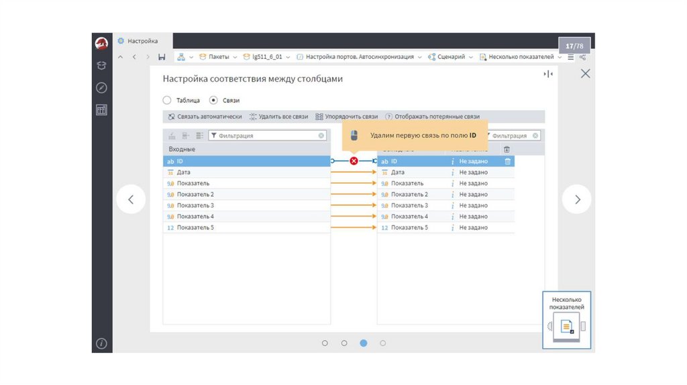The height and width of the screenshot is (385, 687).
Task: Select the Таблица radio button
Action: point(167,100)
